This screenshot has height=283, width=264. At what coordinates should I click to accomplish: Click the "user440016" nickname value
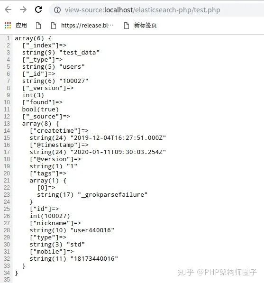tap(92, 230)
